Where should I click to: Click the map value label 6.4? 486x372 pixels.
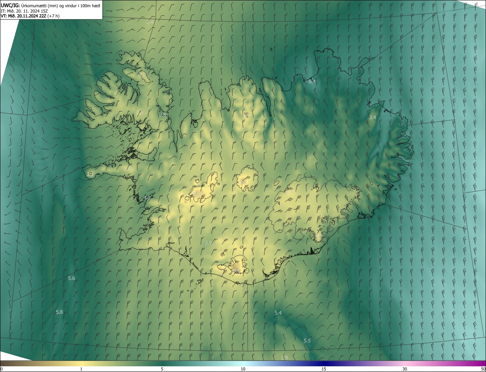click(312, 81)
